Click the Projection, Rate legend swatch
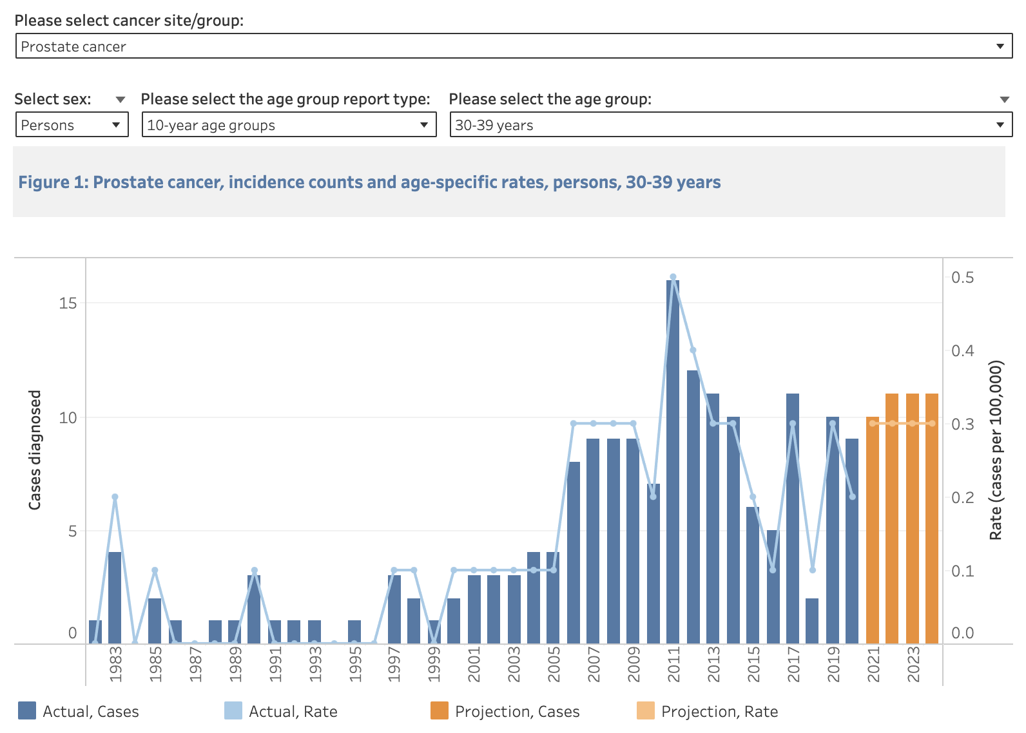Viewport: 1026px width, 733px height. 646,711
